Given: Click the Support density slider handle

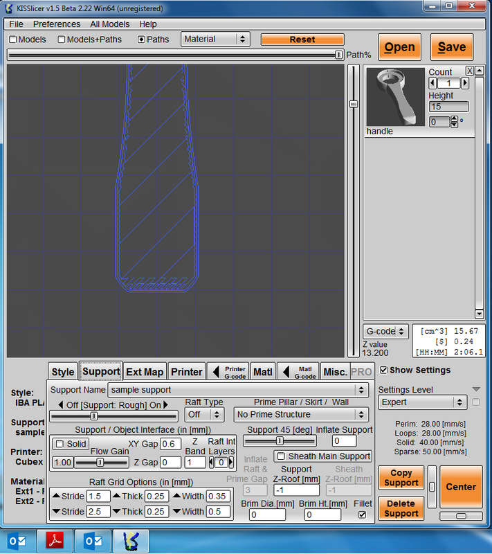Looking at the screenshot, I should point(93,416).
